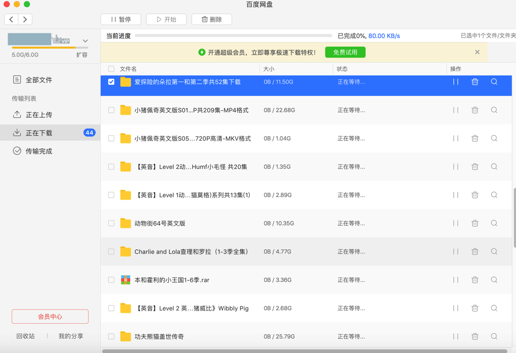Open 回收站 at the sidebar bottom
The width and height of the screenshot is (516, 353).
coord(25,336)
